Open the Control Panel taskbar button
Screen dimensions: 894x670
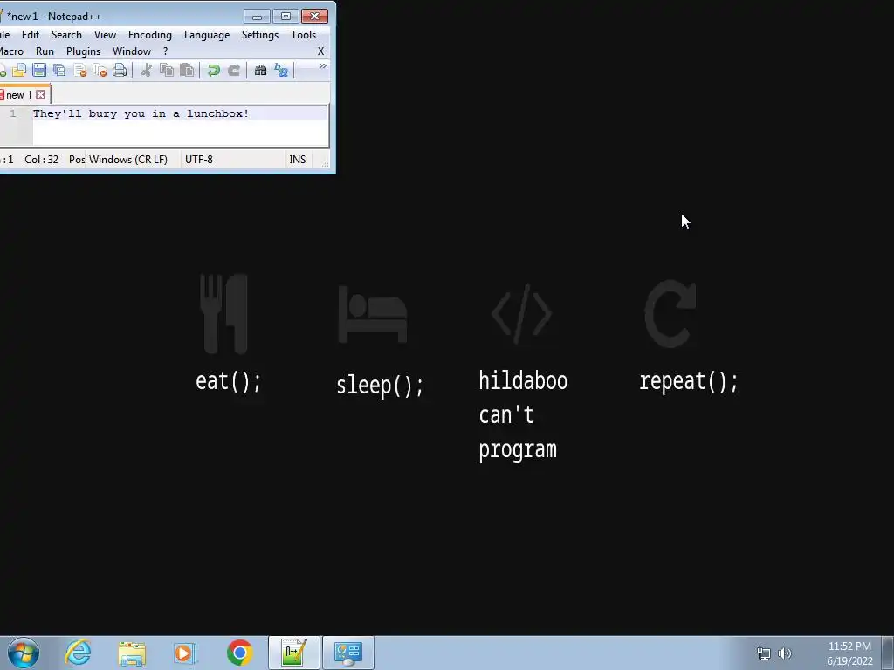348,653
